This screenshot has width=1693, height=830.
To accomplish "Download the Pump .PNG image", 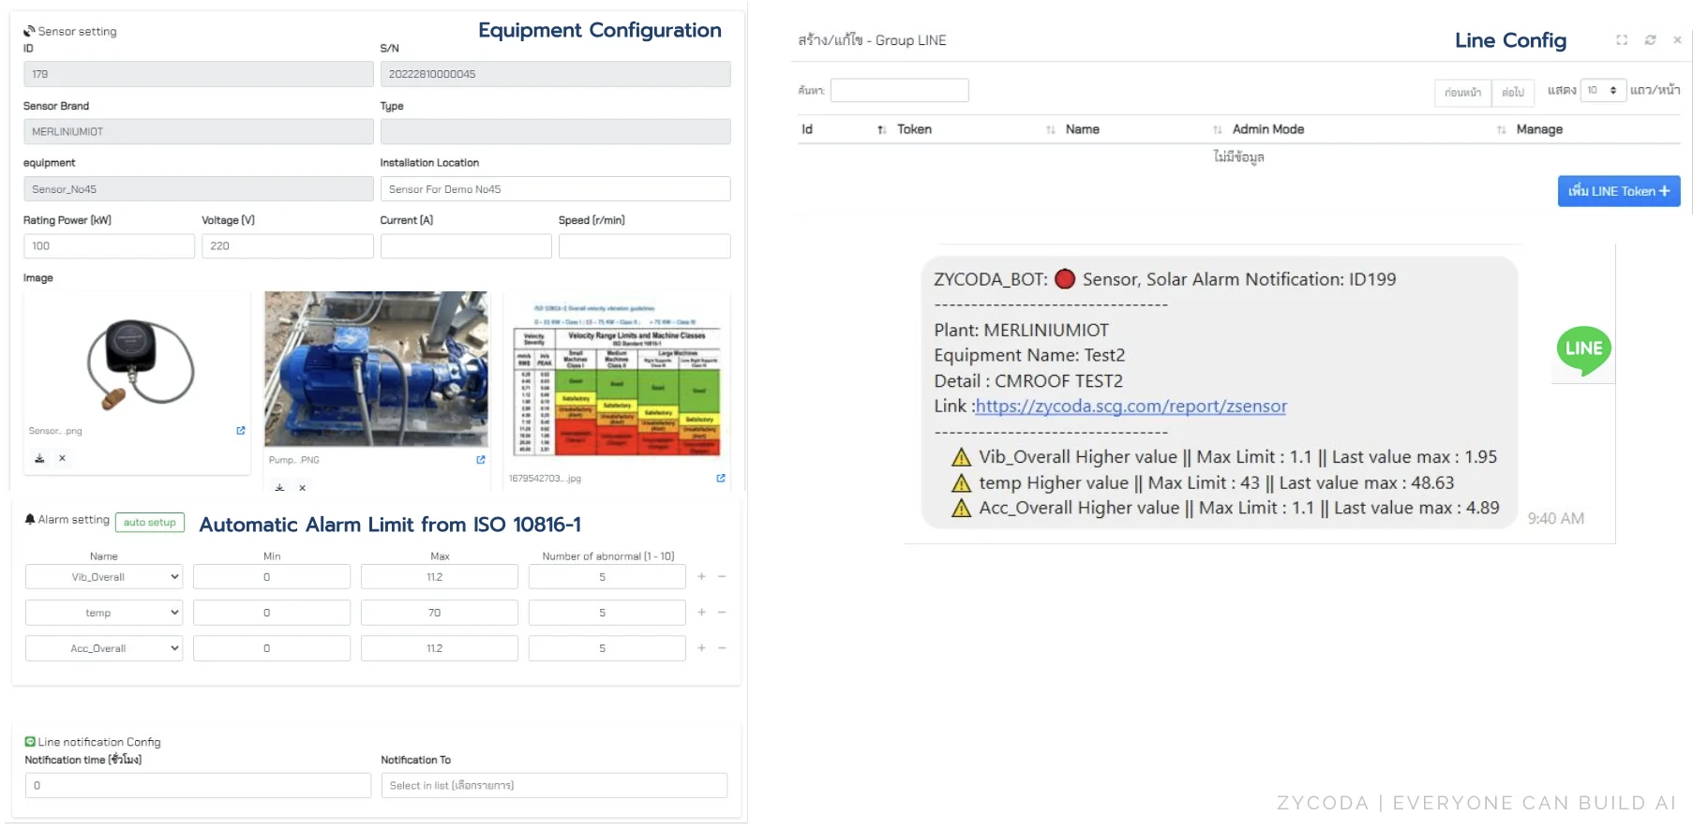I will 279,487.
